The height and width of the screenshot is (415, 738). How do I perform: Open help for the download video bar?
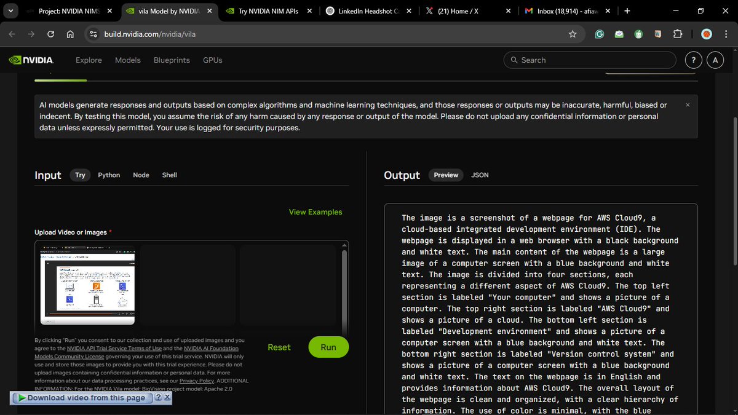[x=158, y=398]
